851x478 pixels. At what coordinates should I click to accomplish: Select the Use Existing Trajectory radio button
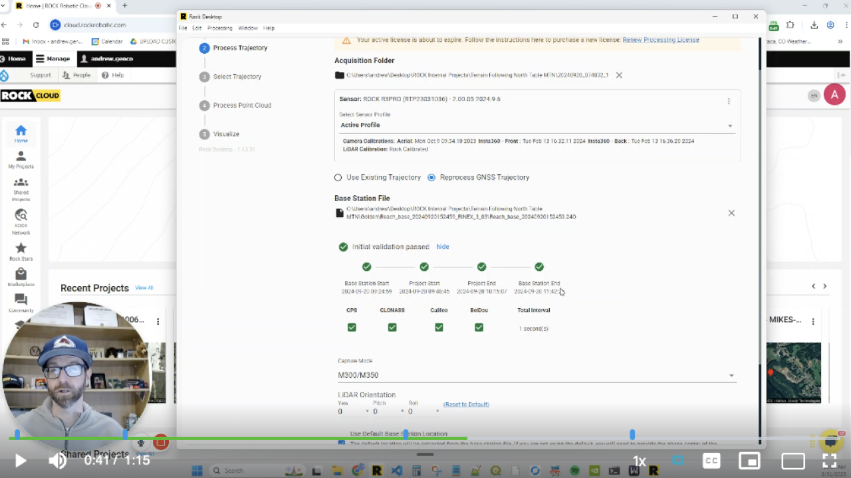338,177
